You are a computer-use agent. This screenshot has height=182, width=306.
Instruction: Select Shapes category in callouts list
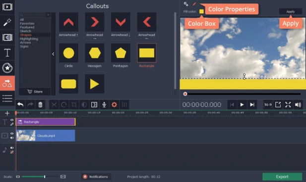26,35
